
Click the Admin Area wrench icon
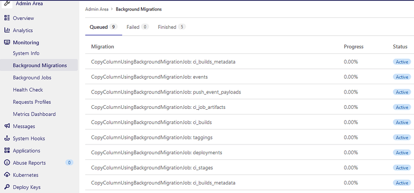coord(7,4)
